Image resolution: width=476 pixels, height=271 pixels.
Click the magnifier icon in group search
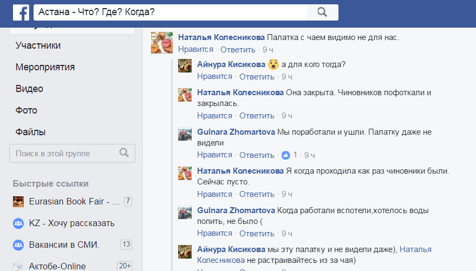(124, 153)
